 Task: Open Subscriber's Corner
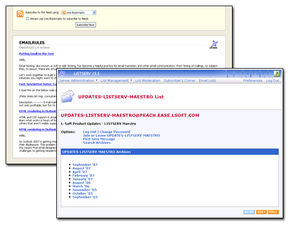click(180, 80)
